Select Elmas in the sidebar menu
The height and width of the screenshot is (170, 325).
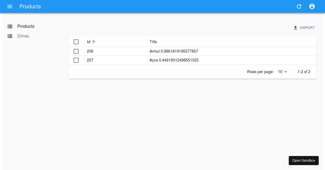click(x=23, y=36)
